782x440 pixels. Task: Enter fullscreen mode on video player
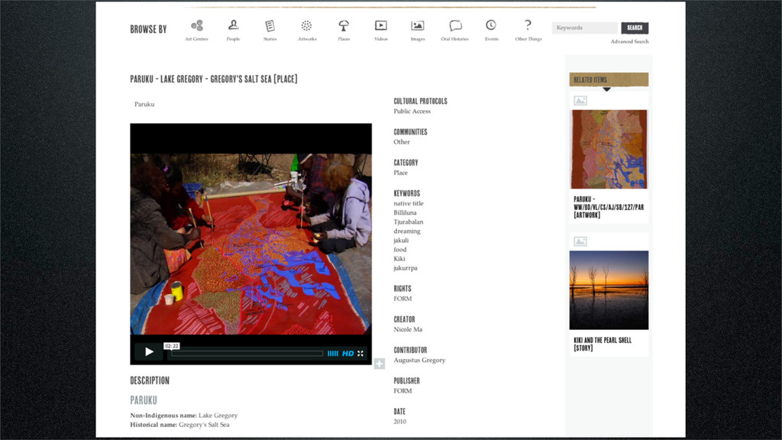(x=360, y=354)
